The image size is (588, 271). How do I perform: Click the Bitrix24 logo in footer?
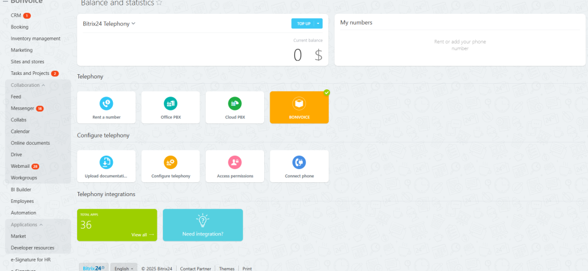click(93, 268)
